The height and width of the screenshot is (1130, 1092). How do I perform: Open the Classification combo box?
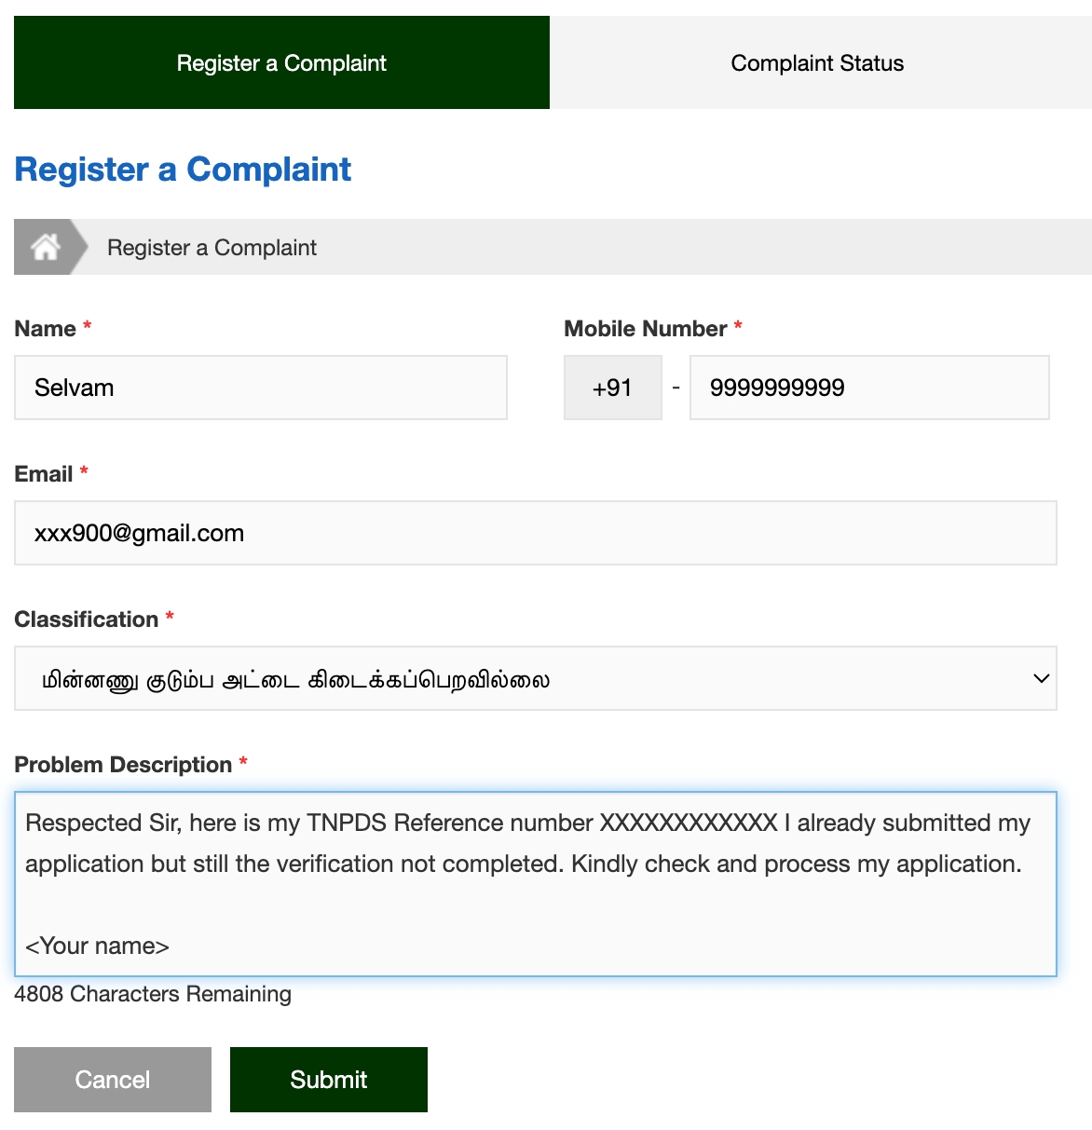(536, 678)
